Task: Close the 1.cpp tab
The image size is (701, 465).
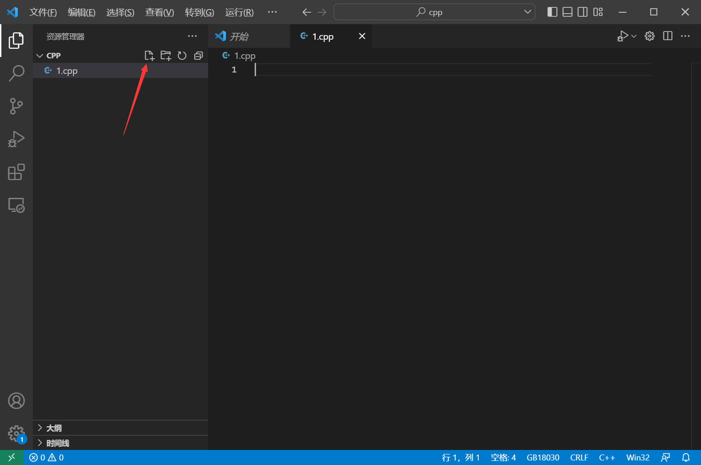Action: pos(362,36)
